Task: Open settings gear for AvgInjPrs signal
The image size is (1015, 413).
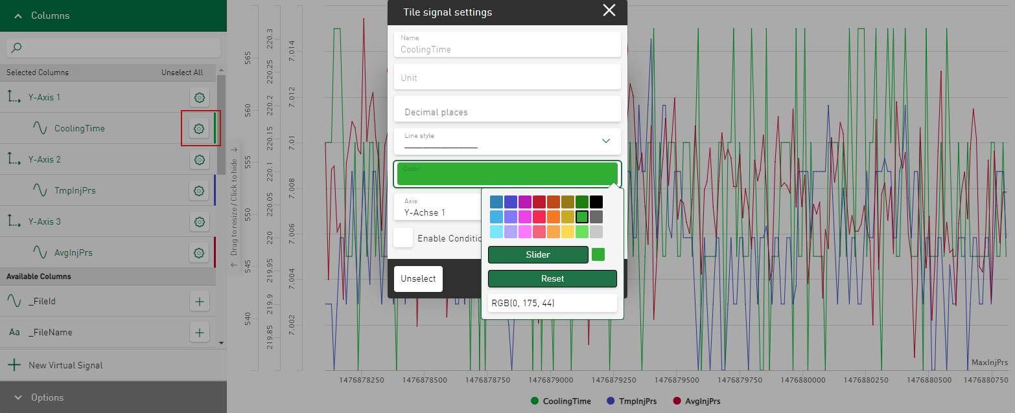Action: [x=200, y=253]
